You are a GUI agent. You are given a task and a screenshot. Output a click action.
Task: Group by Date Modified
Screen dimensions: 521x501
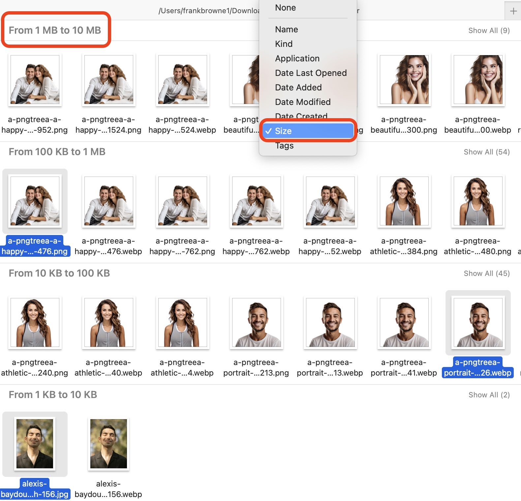(x=302, y=102)
